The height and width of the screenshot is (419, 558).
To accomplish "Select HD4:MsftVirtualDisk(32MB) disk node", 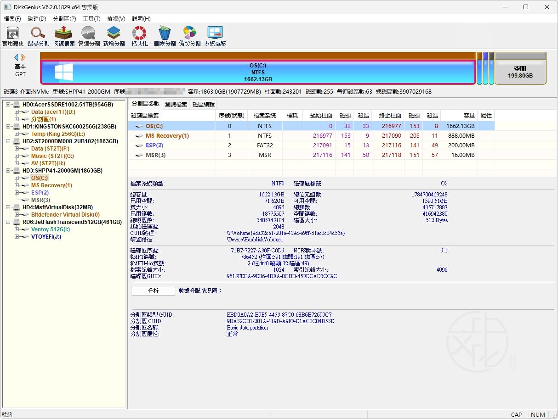I will pyautogui.click(x=57, y=207).
